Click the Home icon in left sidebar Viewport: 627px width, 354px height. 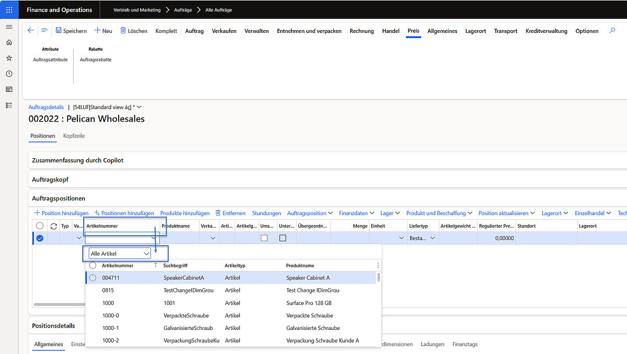(9, 42)
